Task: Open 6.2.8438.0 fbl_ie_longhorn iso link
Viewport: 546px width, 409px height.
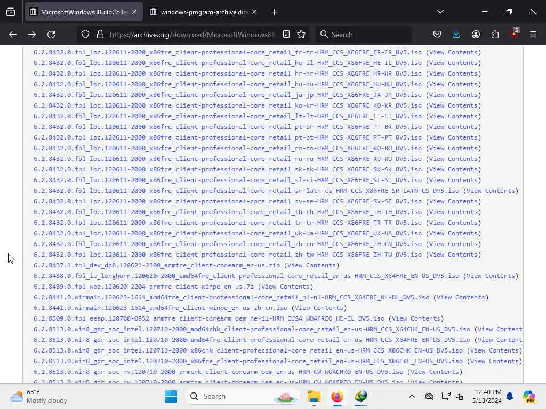Action: click(246, 276)
